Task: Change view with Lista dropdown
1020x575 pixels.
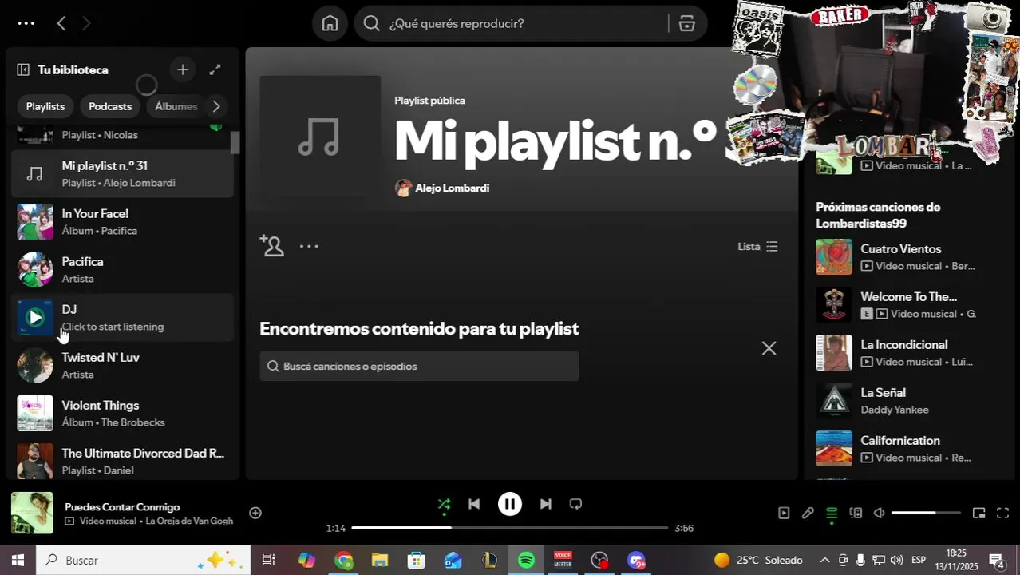Action: coord(757,247)
